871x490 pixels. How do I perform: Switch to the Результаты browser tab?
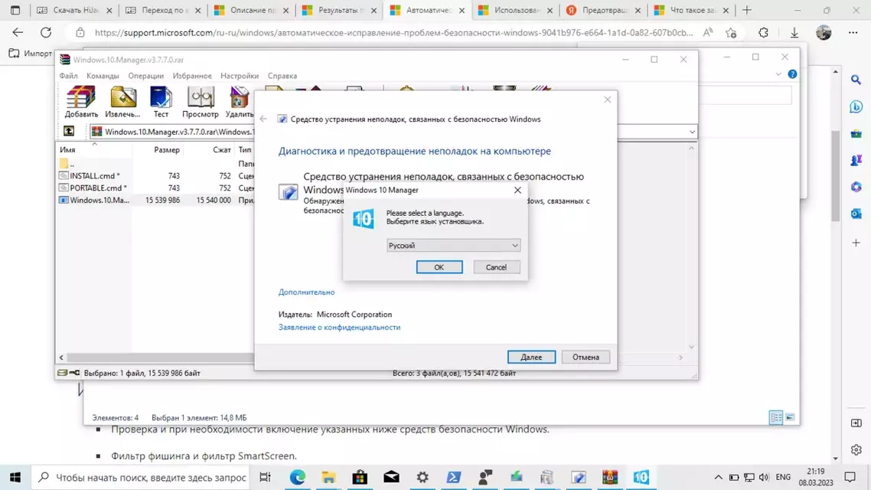340,10
